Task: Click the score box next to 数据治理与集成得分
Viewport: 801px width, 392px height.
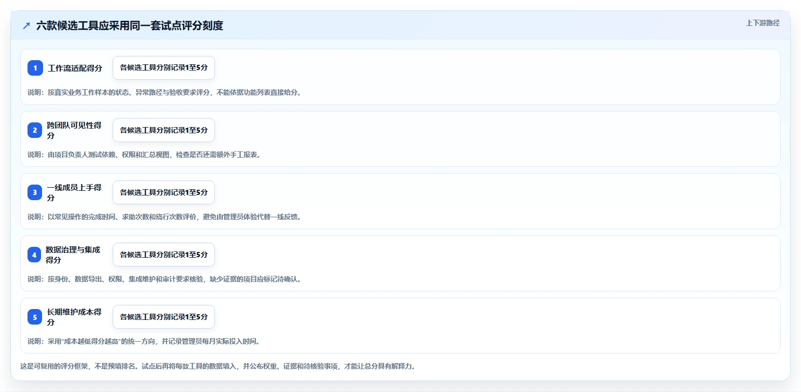Action: [x=164, y=255]
